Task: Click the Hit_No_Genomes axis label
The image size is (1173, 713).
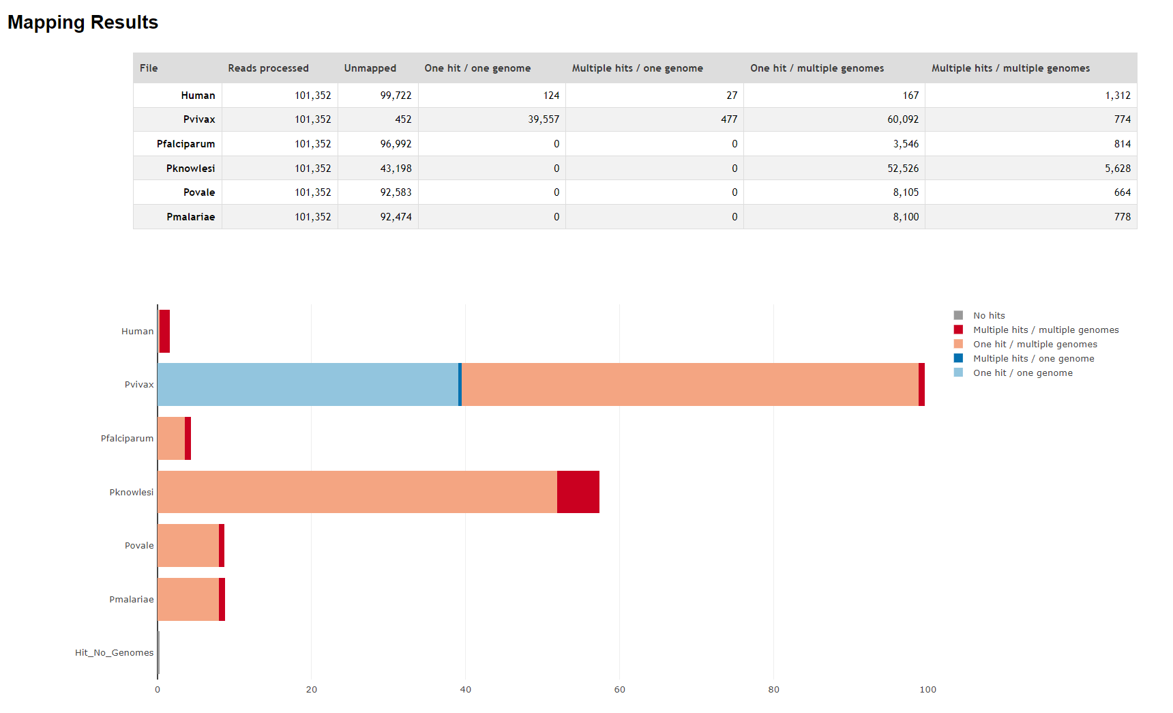Action: 114,653
